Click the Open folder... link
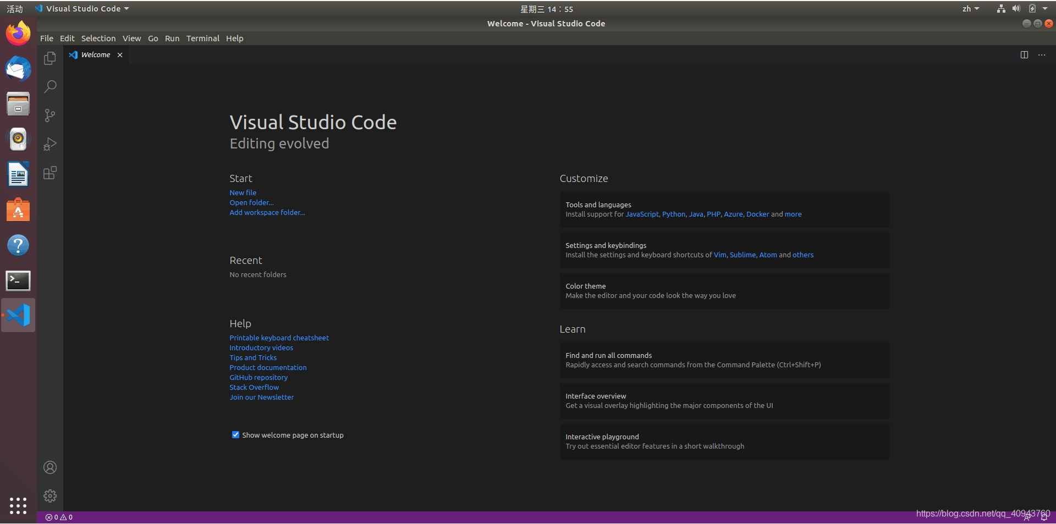 point(251,203)
